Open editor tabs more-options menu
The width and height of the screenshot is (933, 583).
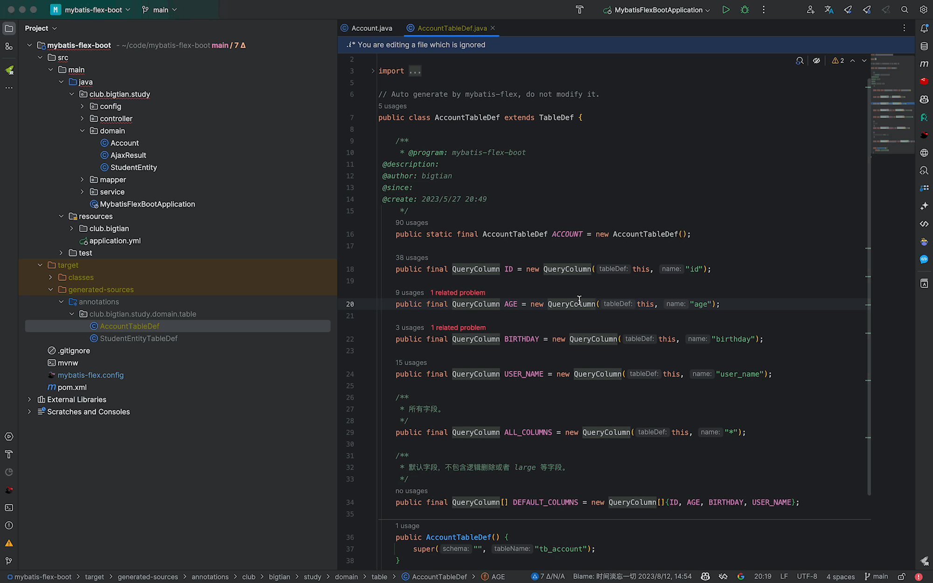coord(904,28)
